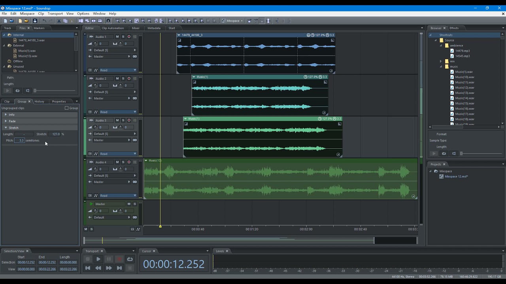Click the Record button in Transport
The height and width of the screenshot is (284, 506).
[119, 259]
